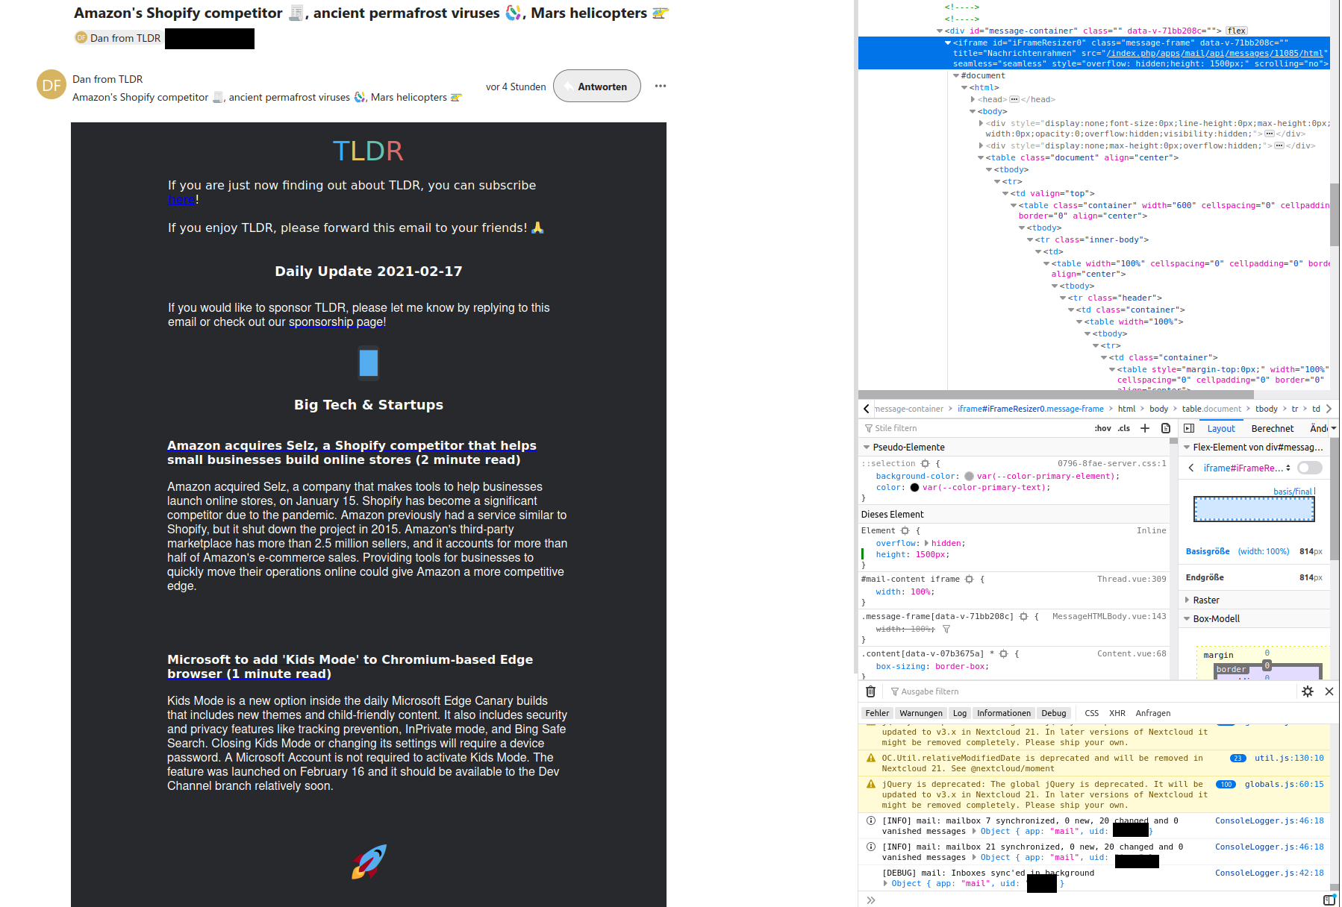The width and height of the screenshot is (1342, 907).
Task: Enable the Fehler console filter
Action: [876, 713]
